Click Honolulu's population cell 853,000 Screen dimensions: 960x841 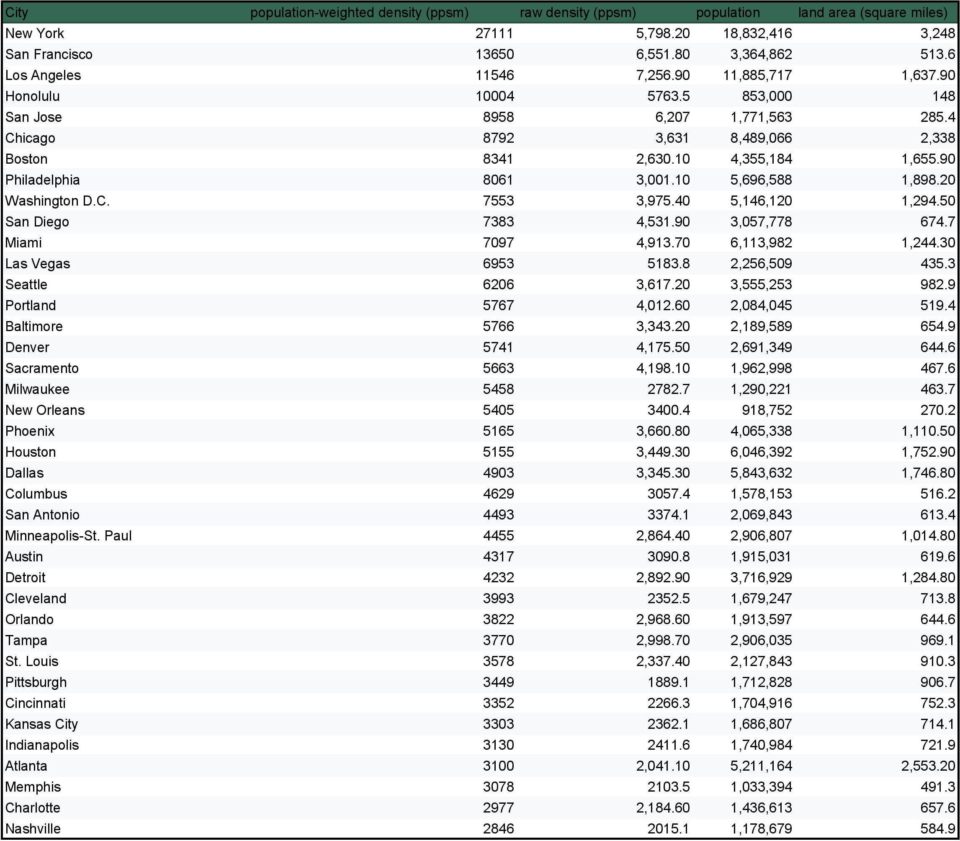[x=767, y=96]
